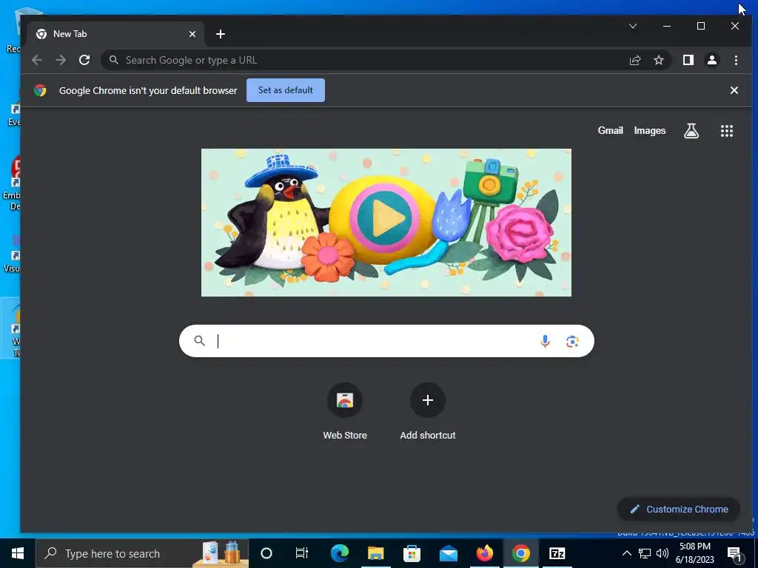This screenshot has height=568, width=758.
Task: Open the volume tray icon
Action: (663, 553)
